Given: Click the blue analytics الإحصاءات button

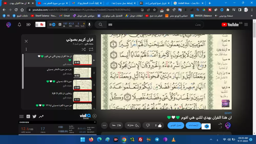Looking at the screenshot, I should [x=194, y=125].
